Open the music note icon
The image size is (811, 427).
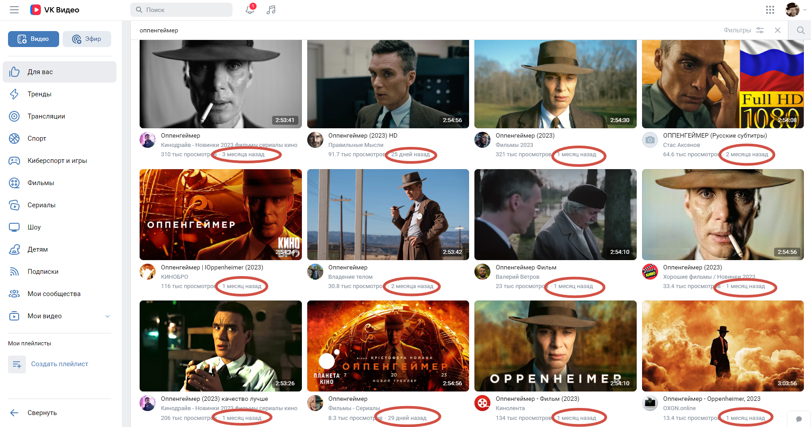pos(271,10)
